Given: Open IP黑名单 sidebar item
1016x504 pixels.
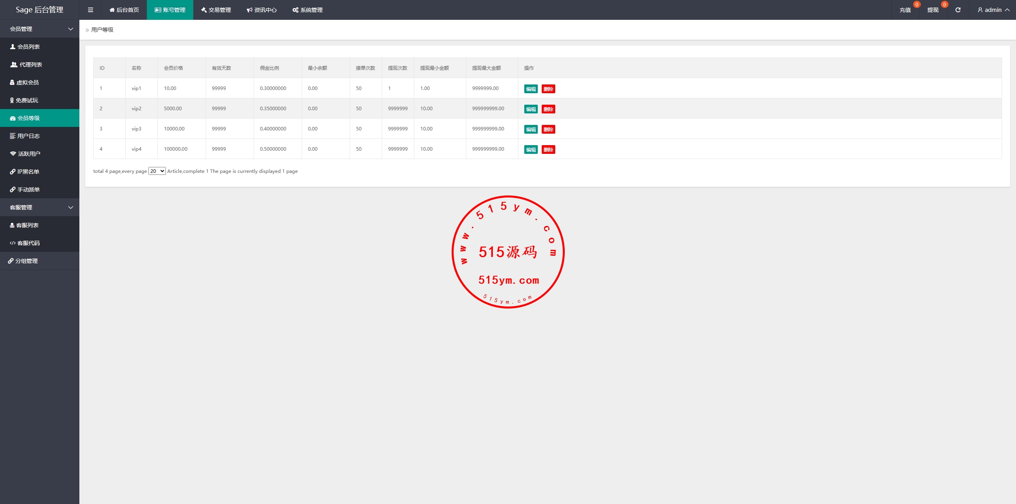Looking at the screenshot, I should (28, 172).
